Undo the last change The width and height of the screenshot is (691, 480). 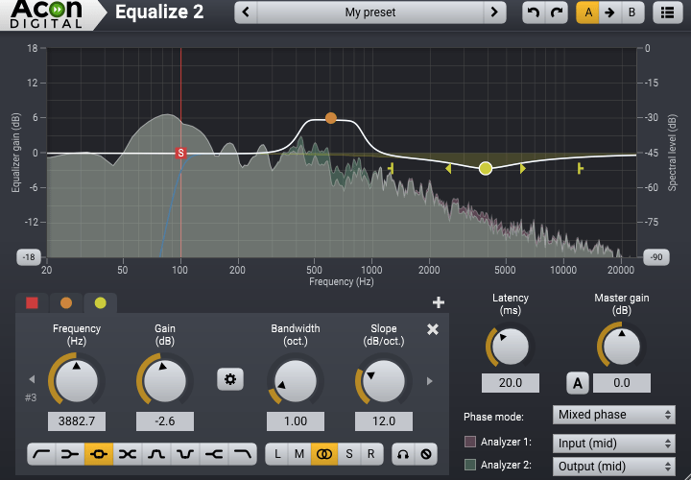coord(534,12)
